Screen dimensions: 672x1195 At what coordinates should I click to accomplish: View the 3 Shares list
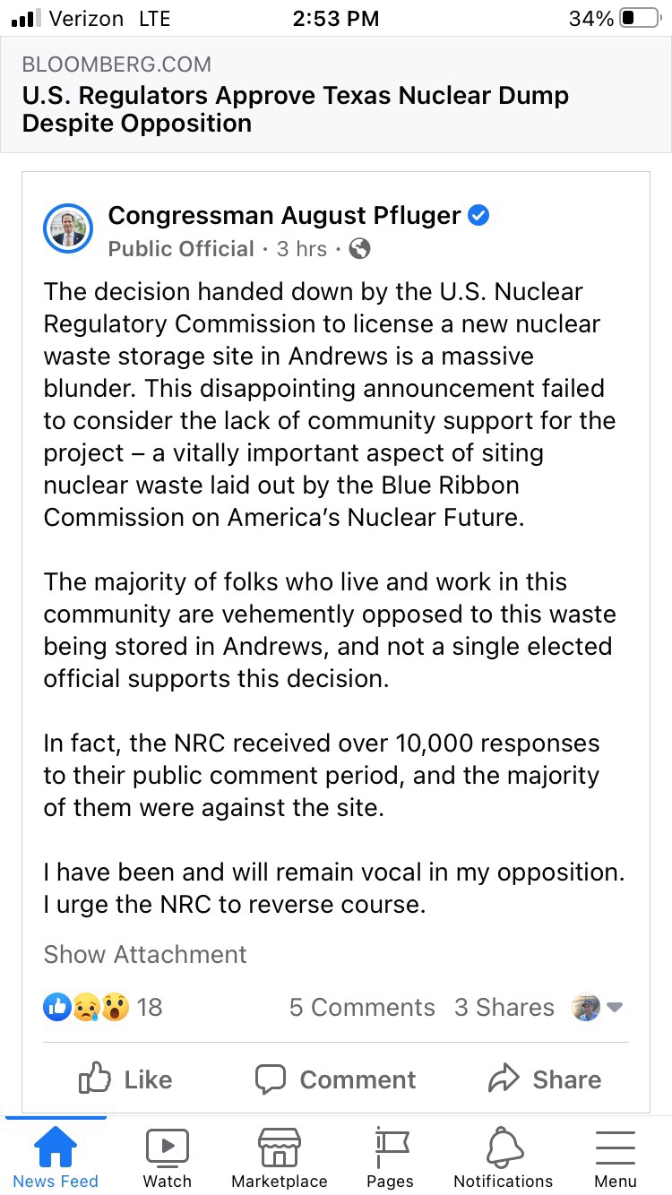pyautogui.click(x=504, y=1007)
